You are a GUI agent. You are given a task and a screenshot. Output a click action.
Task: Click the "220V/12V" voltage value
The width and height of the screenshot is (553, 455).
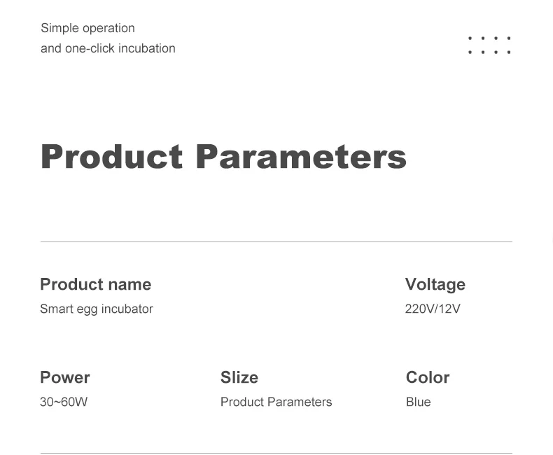pos(433,309)
